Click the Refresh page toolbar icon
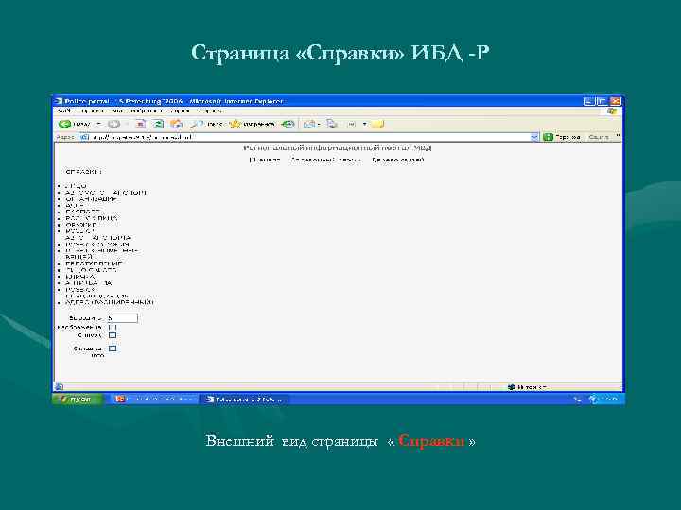Viewport: 681px width, 510px height. [x=158, y=124]
